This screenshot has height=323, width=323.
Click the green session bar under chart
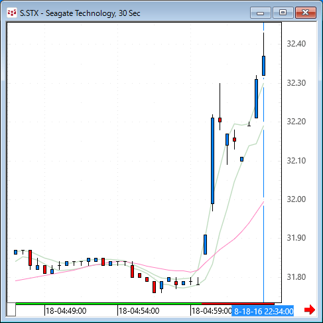point(109,304)
